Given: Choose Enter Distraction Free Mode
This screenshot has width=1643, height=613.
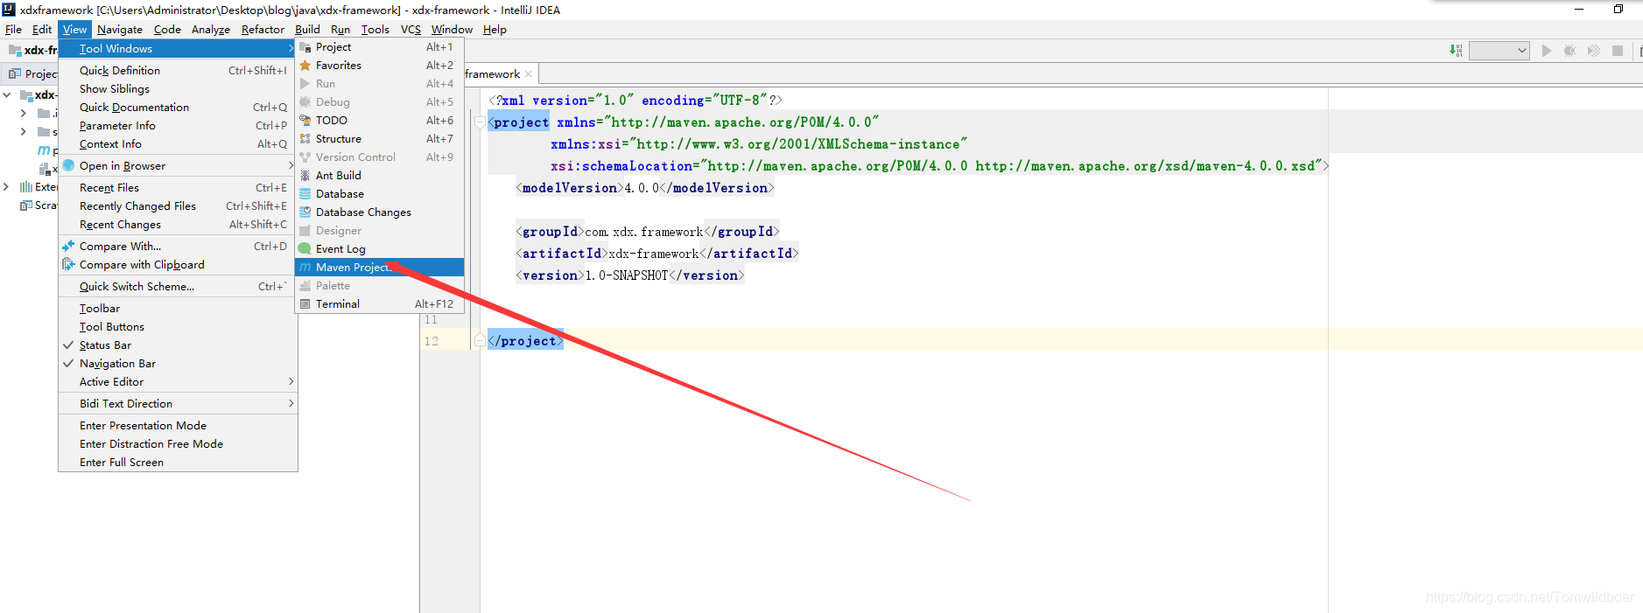Looking at the screenshot, I should [178, 444].
